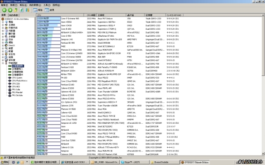Screen dimensions: 265x165
Task: Click the 電腦 (Computer) icon in the tree
Action: coord(6,22)
